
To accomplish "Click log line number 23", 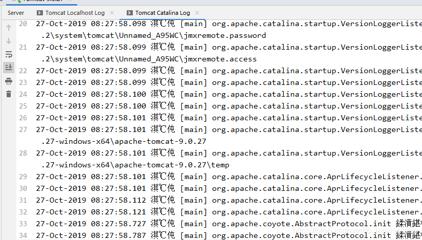I will click(23, 82).
